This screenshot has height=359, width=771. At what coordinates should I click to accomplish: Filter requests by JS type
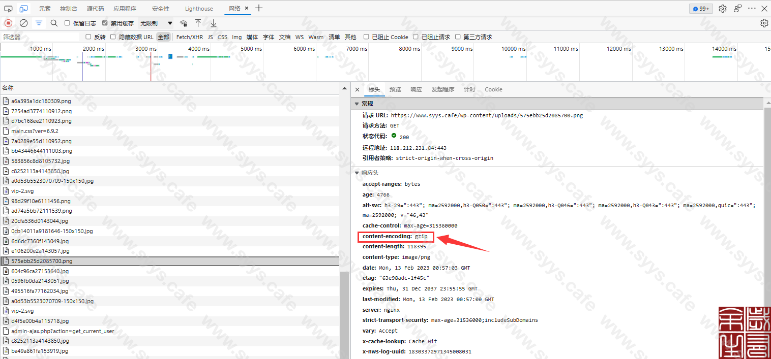pos(210,37)
